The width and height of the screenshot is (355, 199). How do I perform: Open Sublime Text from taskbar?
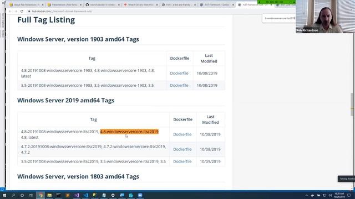pyautogui.click(x=68, y=195)
